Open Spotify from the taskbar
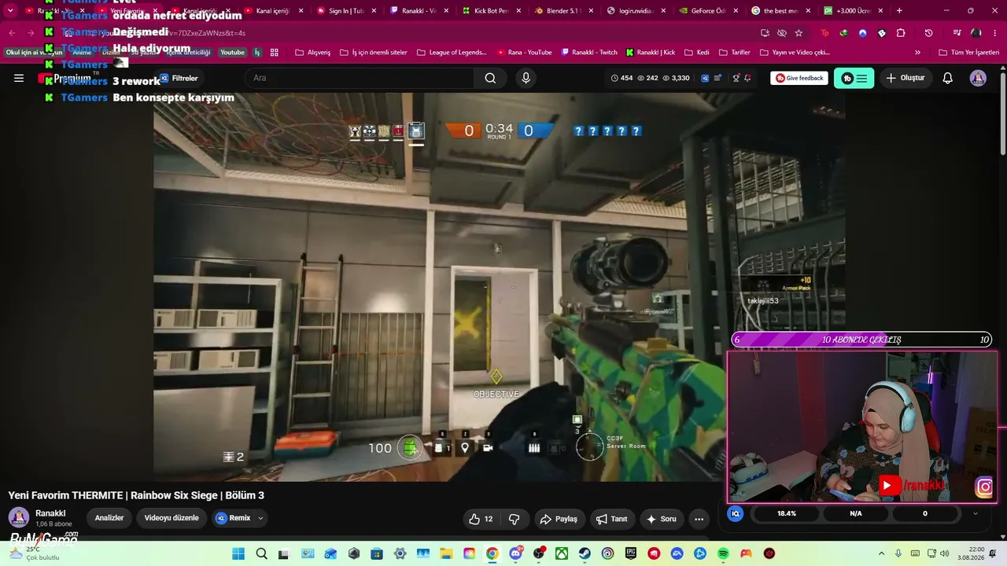 pyautogui.click(x=723, y=553)
